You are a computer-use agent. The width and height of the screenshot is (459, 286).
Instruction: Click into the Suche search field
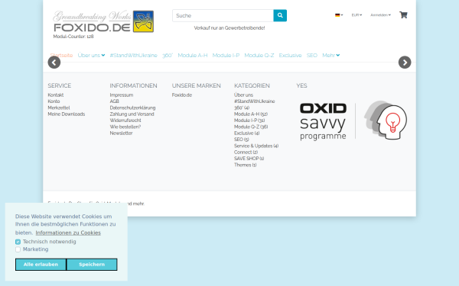[x=223, y=15]
